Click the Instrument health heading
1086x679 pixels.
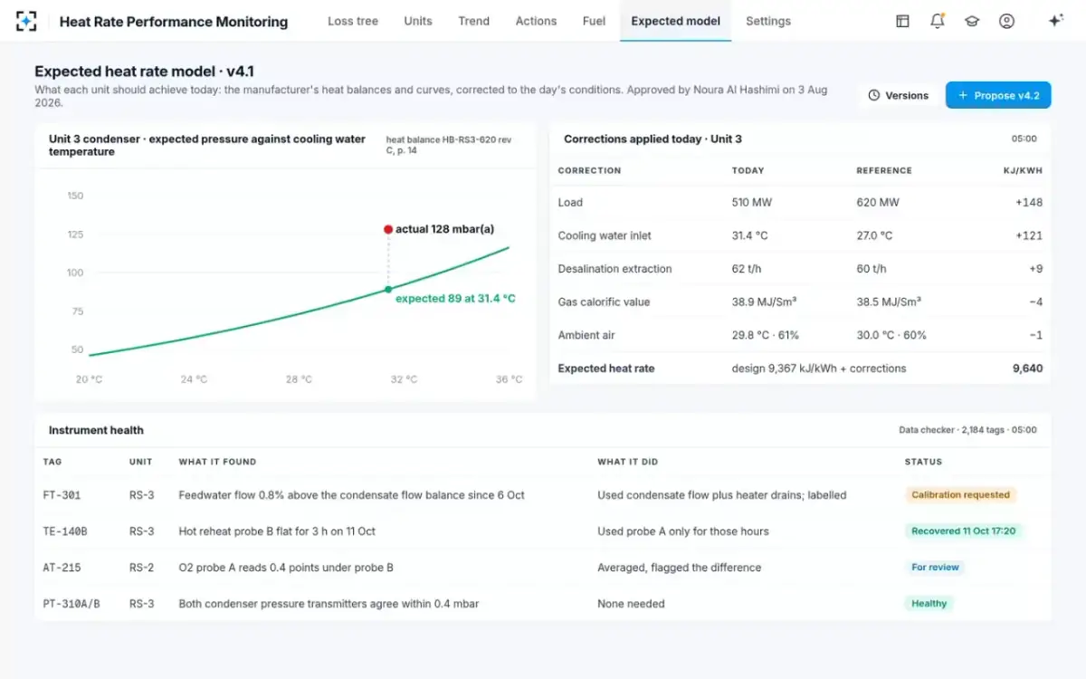pyautogui.click(x=96, y=430)
